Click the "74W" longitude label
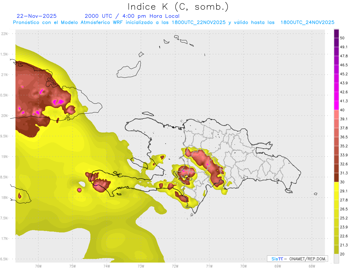Image resolution: width=350 pixels, height=270 pixels. point(107,266)
